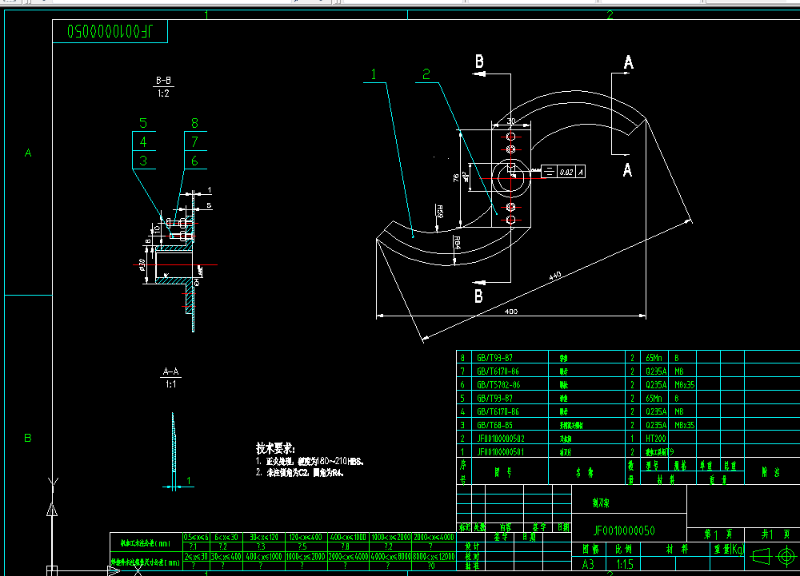Select the 400 horizontal dimension text

click(510, 312)
